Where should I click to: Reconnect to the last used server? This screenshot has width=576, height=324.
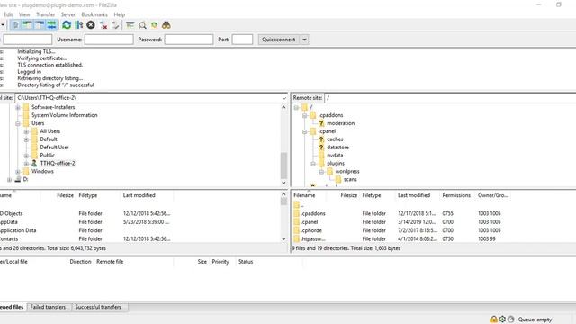[116, 25]
